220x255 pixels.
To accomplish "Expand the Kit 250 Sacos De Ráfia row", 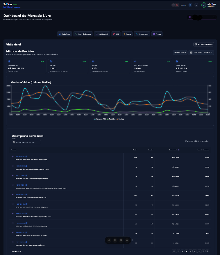I will [13, 214].
